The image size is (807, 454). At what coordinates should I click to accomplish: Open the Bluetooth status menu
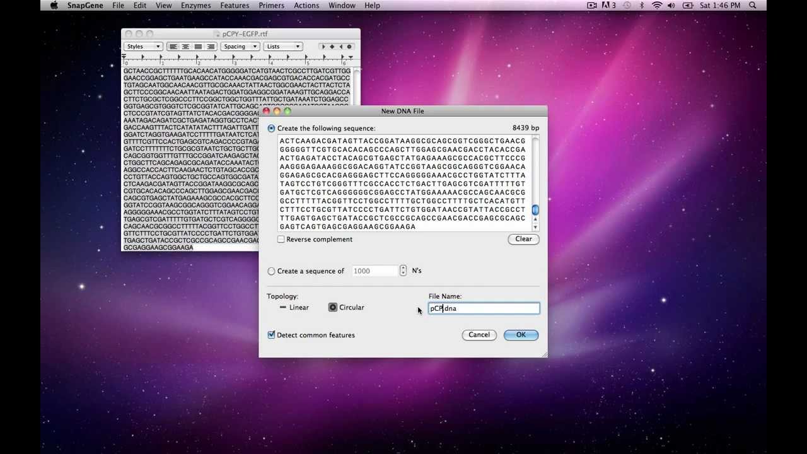(642, 6)
